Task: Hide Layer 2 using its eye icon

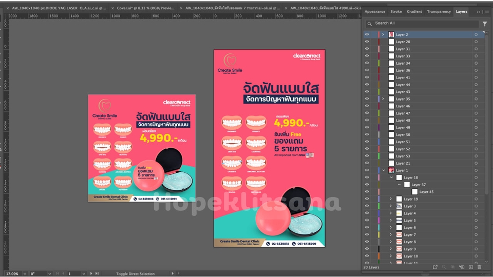Action: [x=367, y=34]
